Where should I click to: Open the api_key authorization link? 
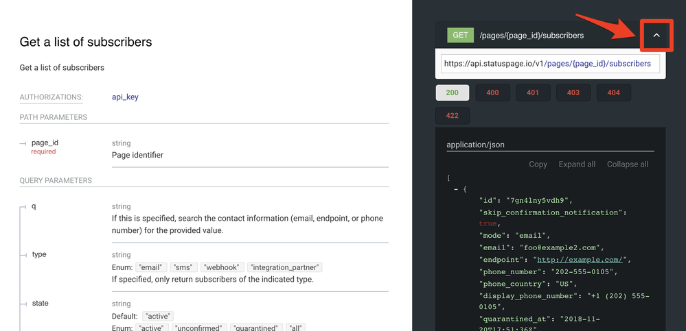tap(125, 97)
